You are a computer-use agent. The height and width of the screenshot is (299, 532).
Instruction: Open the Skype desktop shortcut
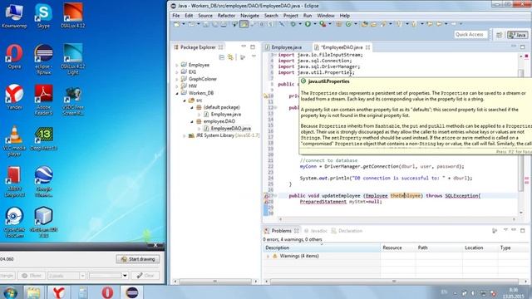(x=43, y=16)
